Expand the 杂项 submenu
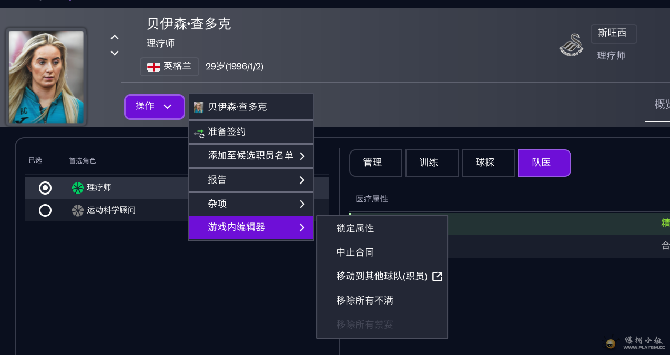 [251, 204]
